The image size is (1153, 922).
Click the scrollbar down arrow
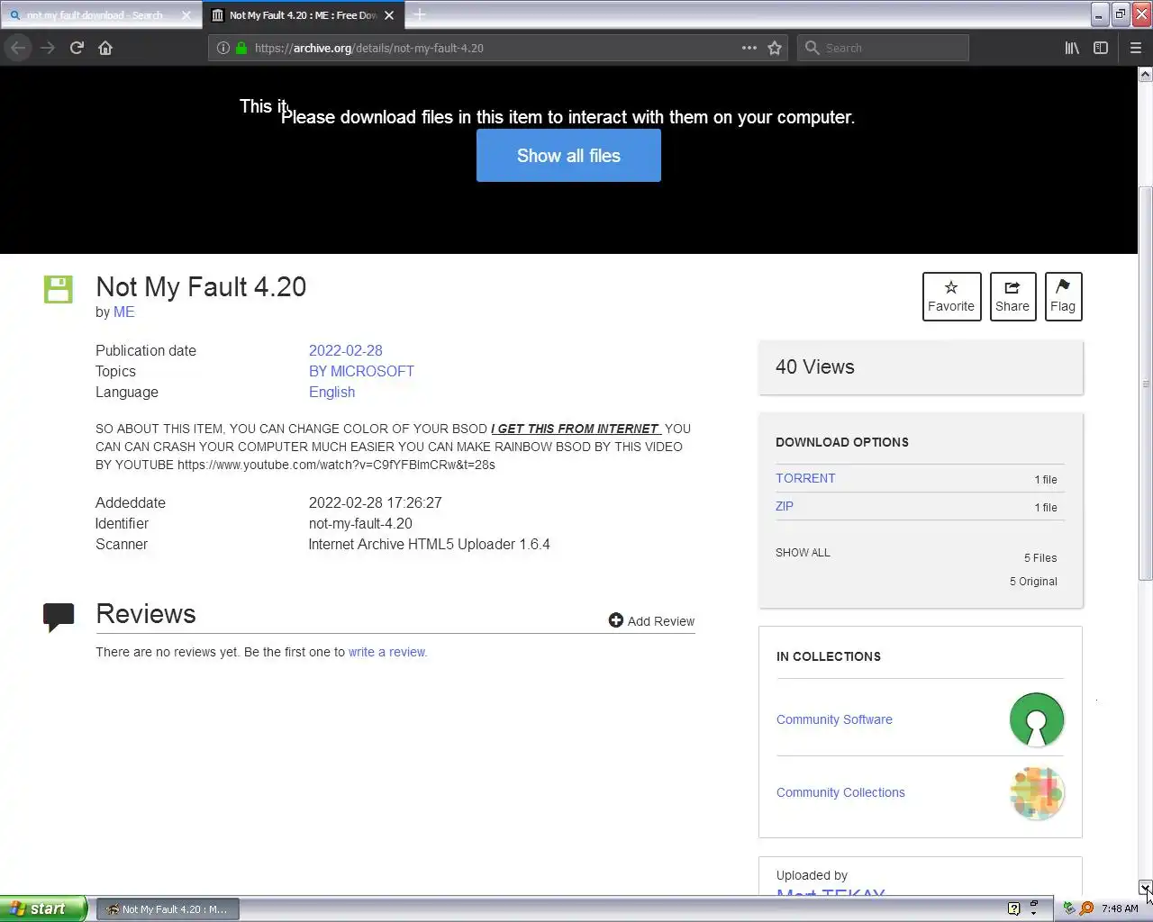[1145, 888]
